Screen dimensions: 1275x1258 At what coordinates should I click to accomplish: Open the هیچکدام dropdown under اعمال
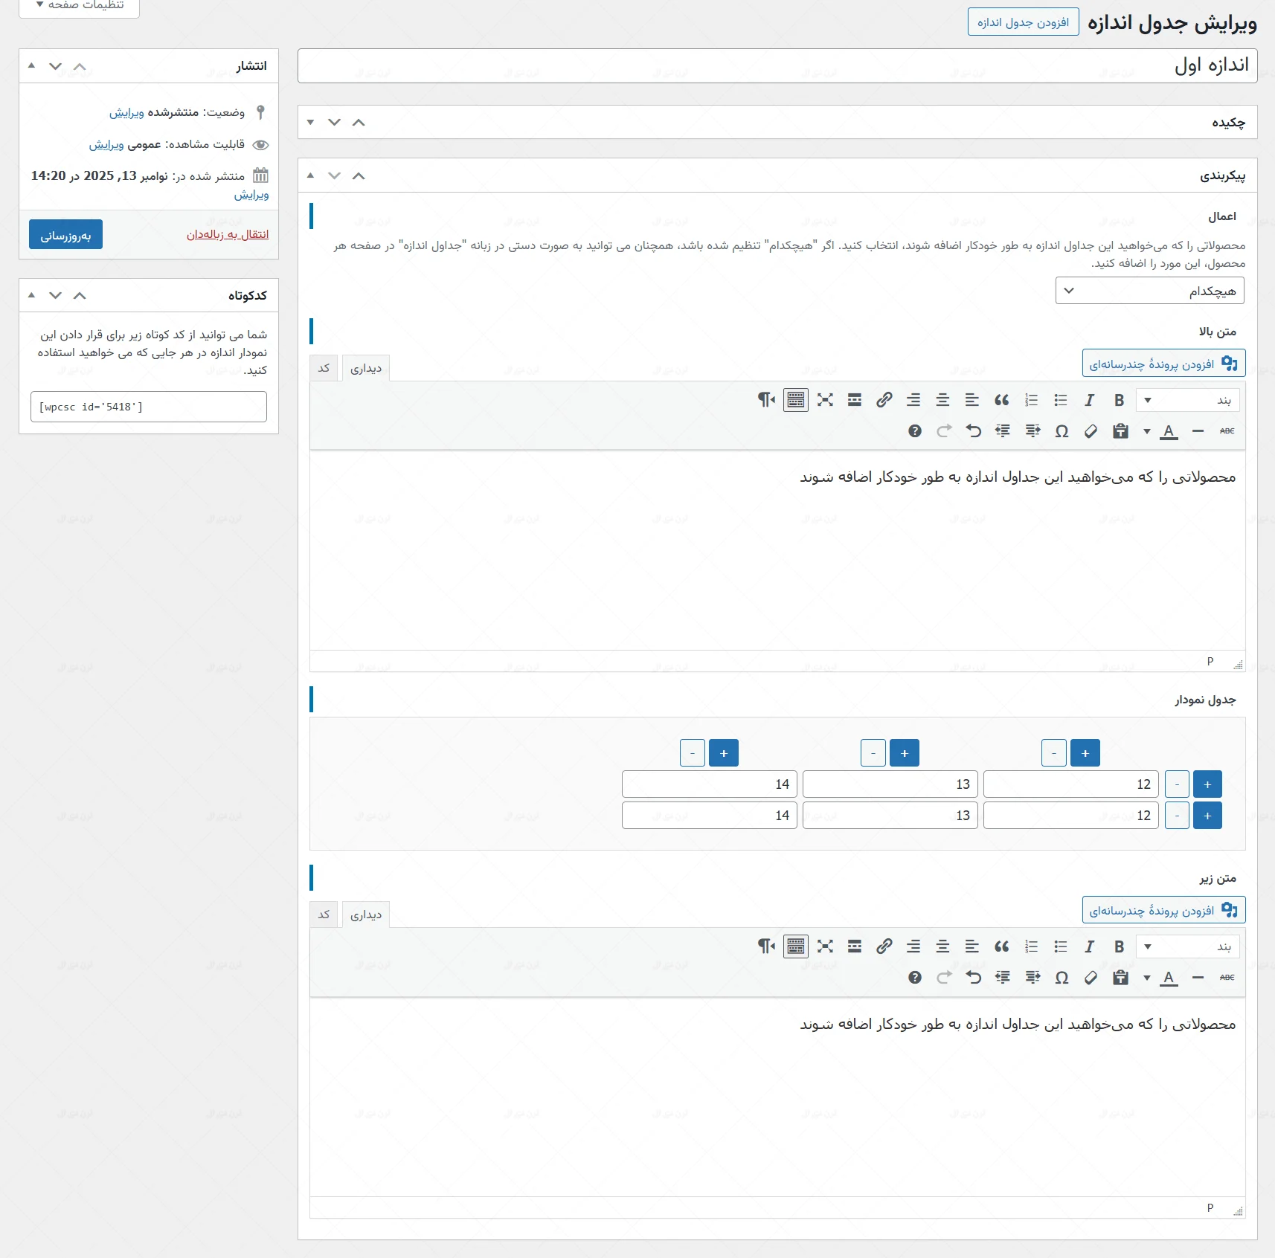(x=1149, y=291)
